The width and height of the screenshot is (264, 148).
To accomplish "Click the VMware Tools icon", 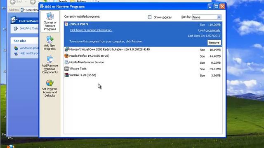I will [66, 69].
